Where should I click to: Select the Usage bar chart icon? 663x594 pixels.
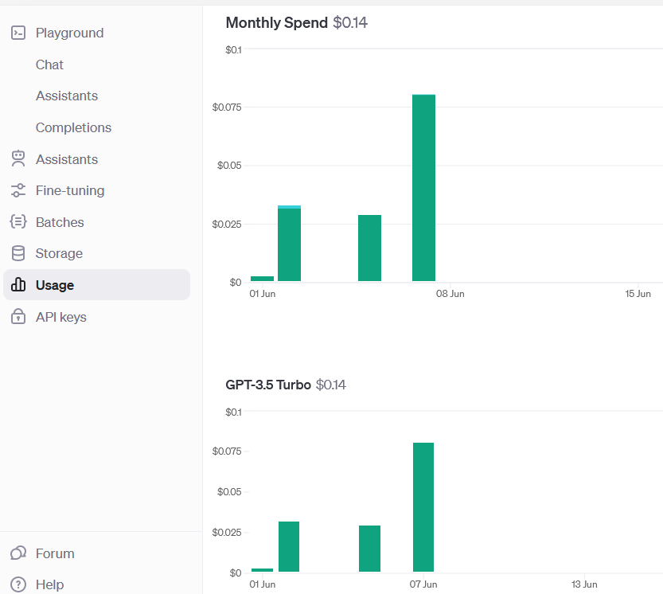(18, 285)
